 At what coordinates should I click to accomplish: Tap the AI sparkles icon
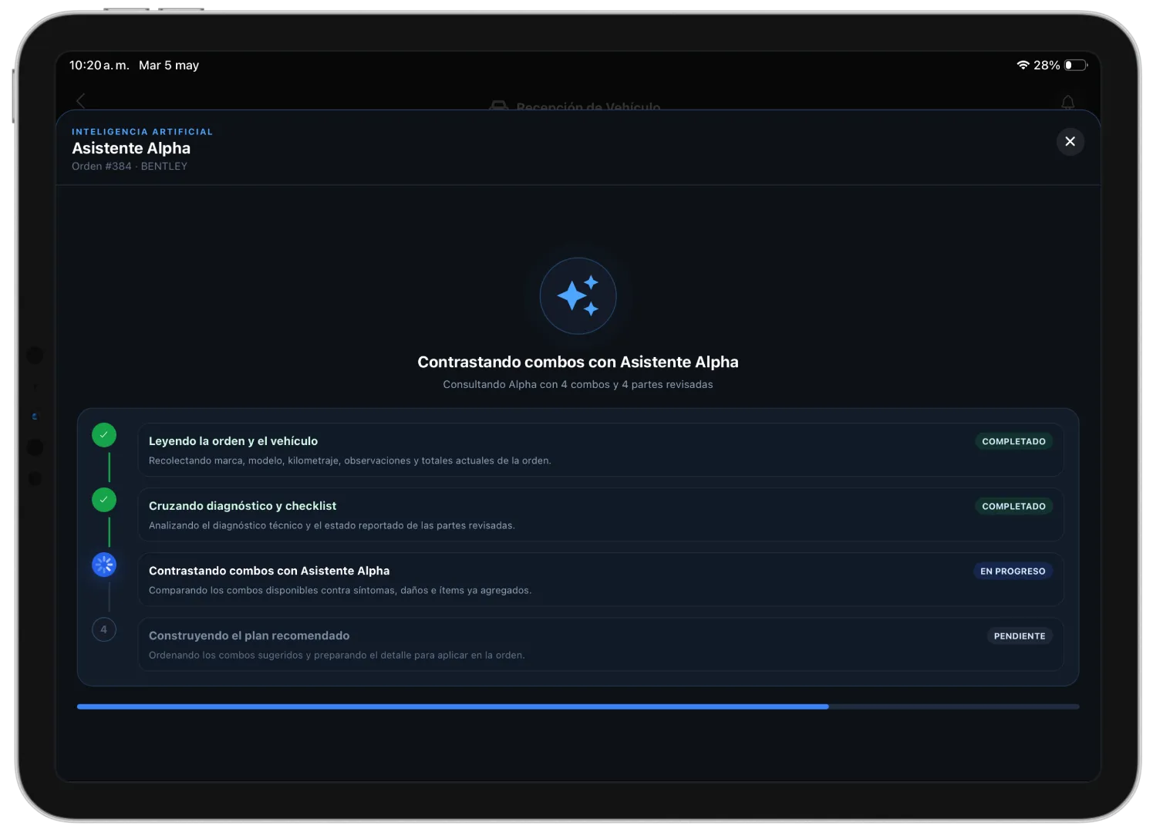pyautogui.click(x=578, y=295)
